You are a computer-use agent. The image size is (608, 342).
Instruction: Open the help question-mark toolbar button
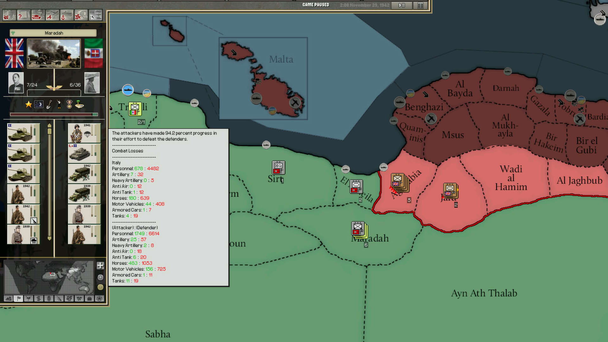pos(23,15)
